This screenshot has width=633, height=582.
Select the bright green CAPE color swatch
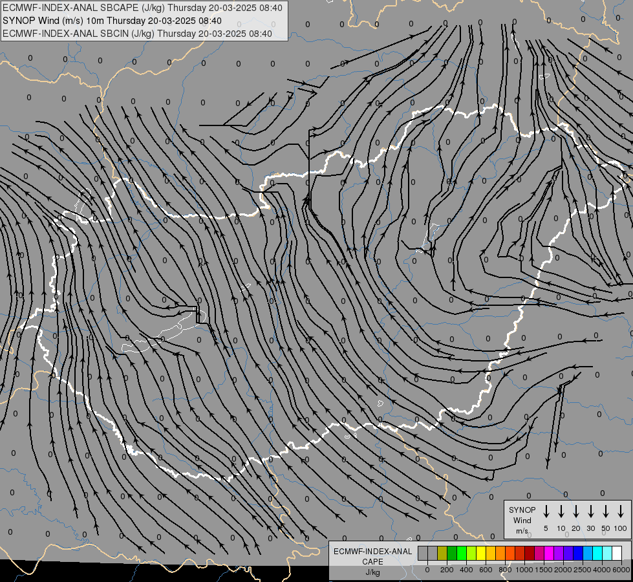pyautogui.click(x=462, y=554)
